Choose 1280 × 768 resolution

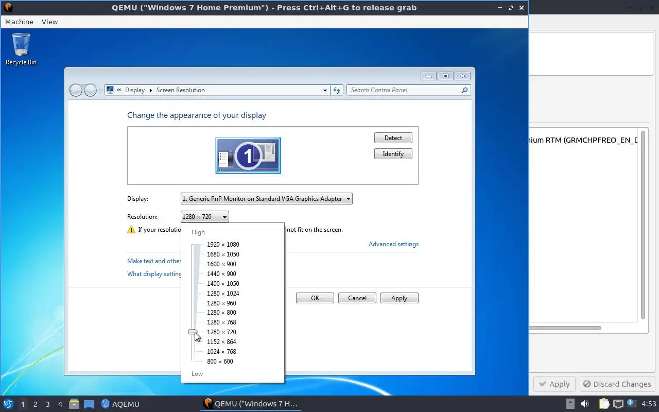[x=221, y=322]
